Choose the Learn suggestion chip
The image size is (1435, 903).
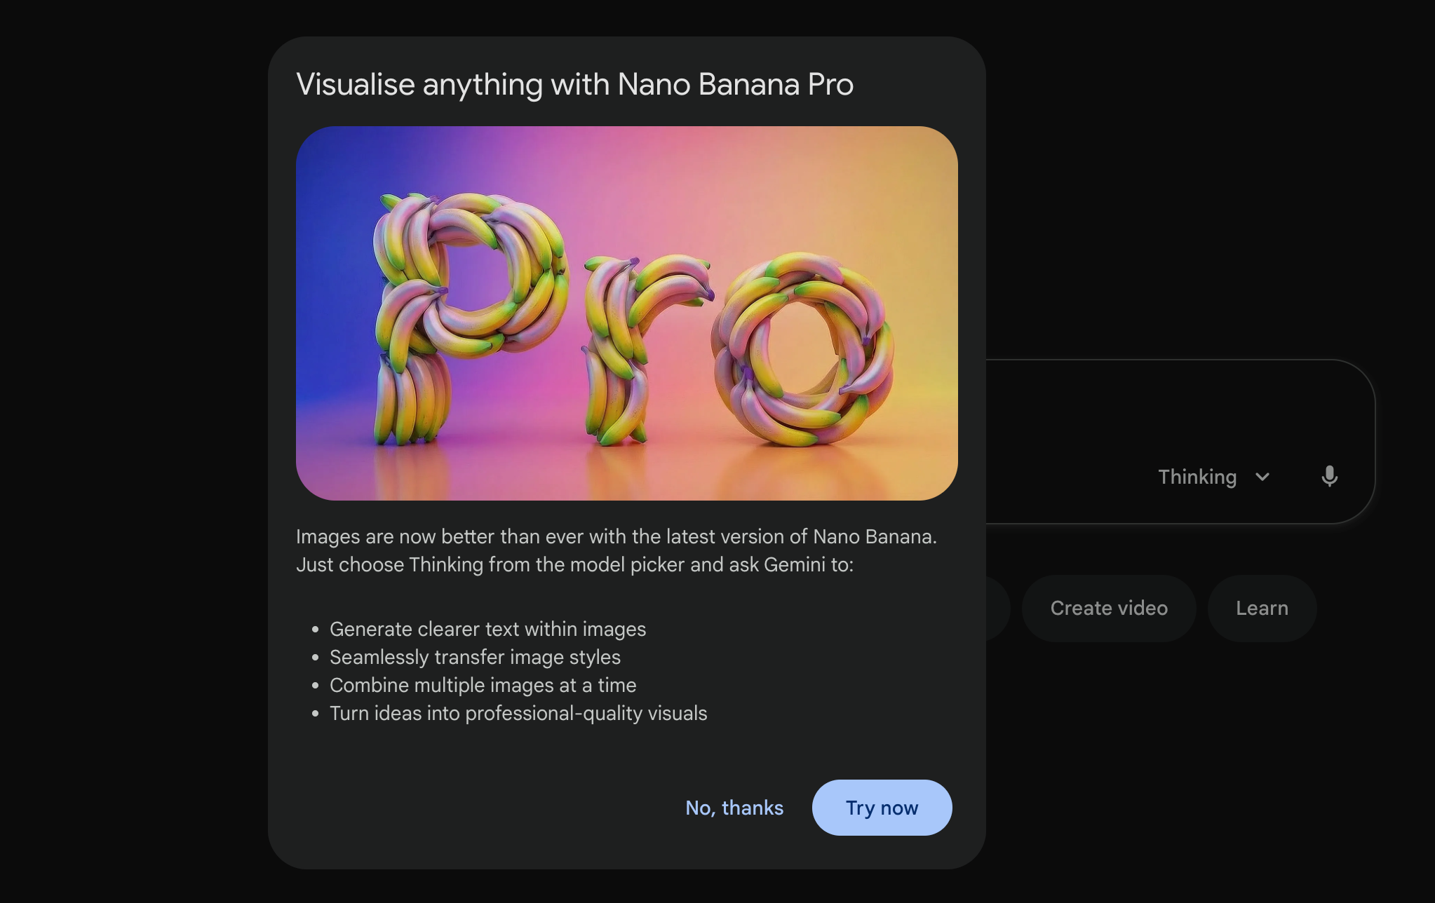point(1262,609)
